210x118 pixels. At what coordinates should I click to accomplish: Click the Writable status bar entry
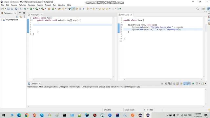(x=107, y=110)
